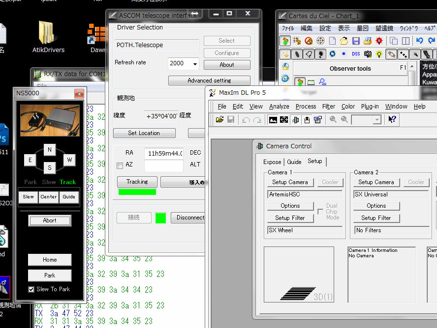Open Analyze menu in MaxIm DL
This screenshot has height=328, width=437.
[279, 107]
